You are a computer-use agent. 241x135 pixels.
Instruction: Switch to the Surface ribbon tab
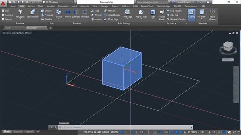pos(31,6)
